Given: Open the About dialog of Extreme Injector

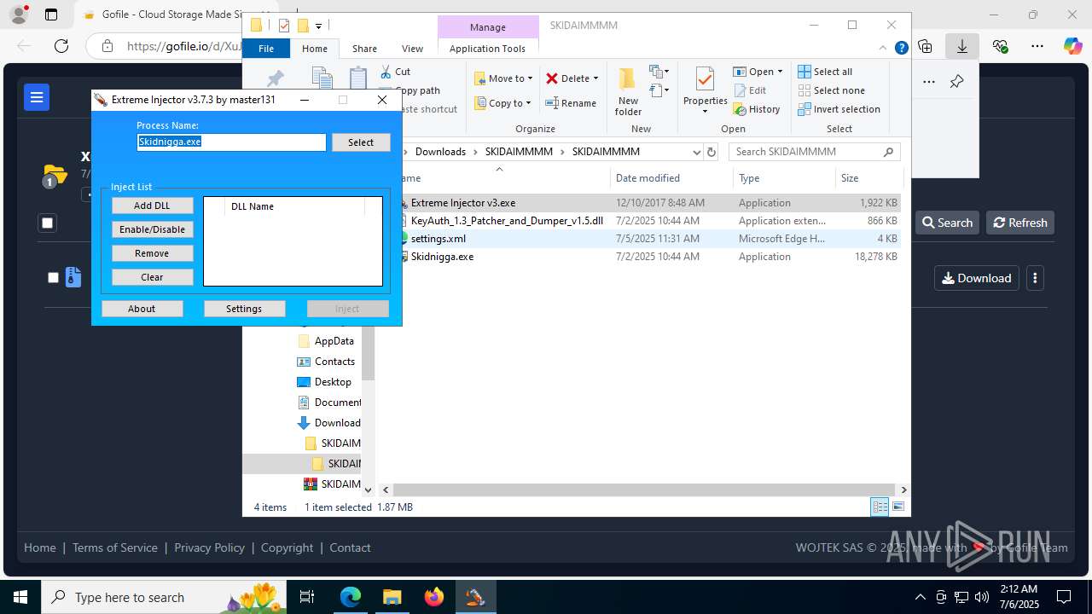Looking at the screenshot, I should [142, 309].
